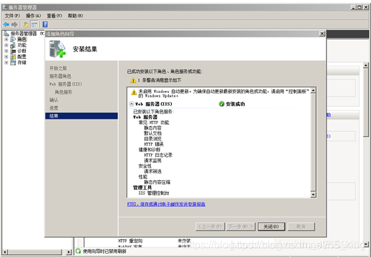This screenshot has height=257, width=371.
Task: Select the 功能 node icon in the tree
Action: pyautogui.click(x=13, y=45)
